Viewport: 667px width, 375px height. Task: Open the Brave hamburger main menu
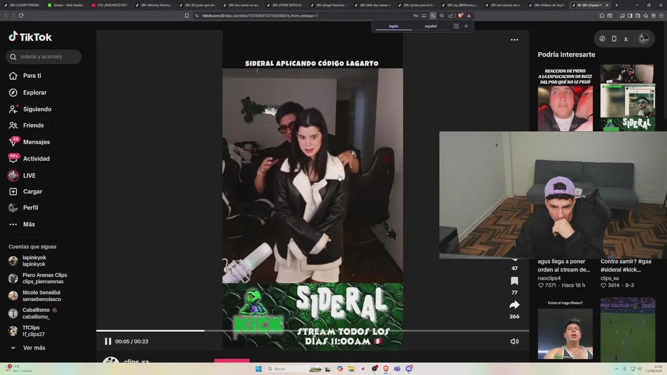660,16
